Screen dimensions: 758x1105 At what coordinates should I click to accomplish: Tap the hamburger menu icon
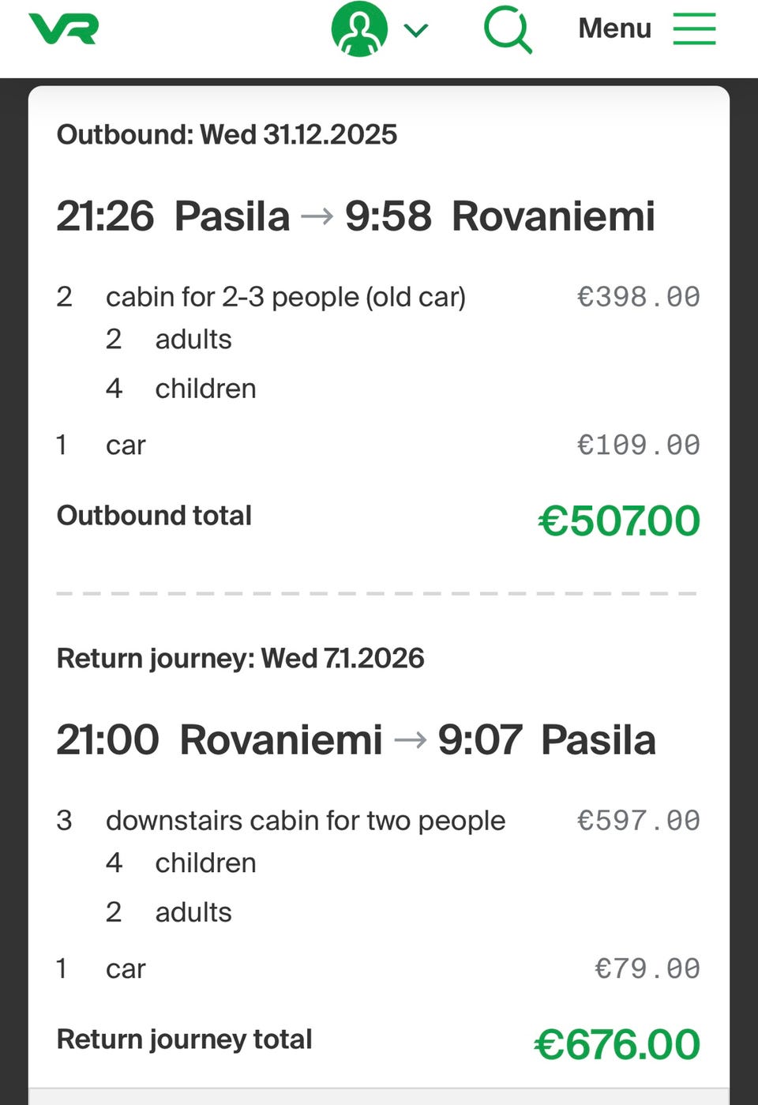point(694,28)
